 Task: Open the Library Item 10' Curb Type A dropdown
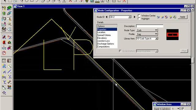156,38
